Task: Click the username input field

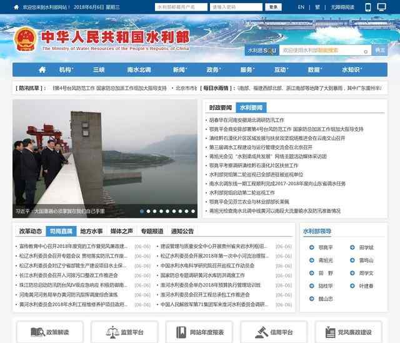Action: tap(181, 8)
